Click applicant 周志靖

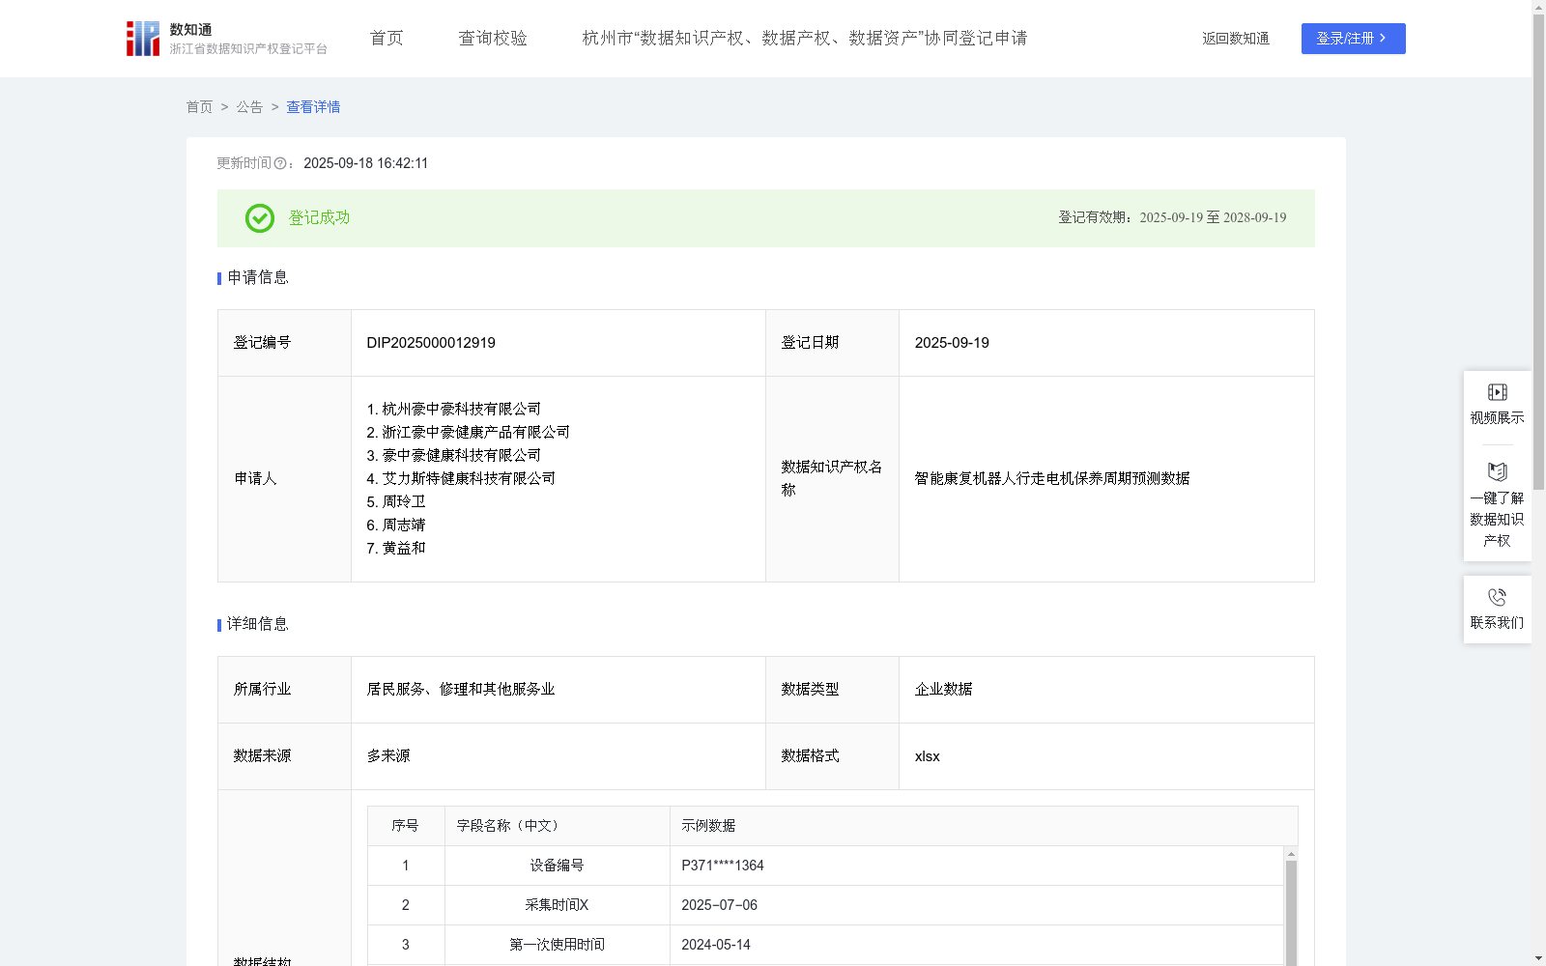tap(396, 526)
